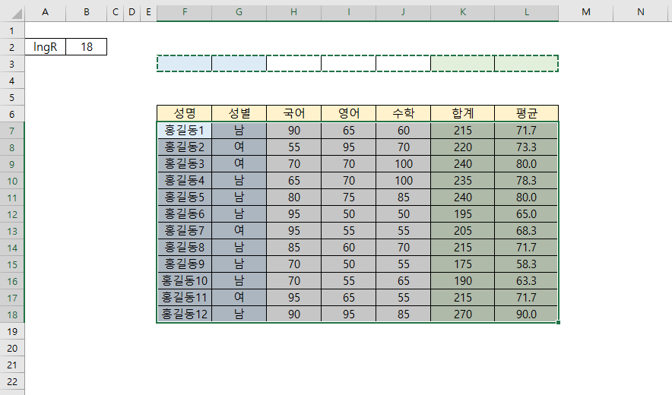The width and height of the screenshot is (672, 395).
Task: Select the cell 홍길동5
Action: click(184, 197)
